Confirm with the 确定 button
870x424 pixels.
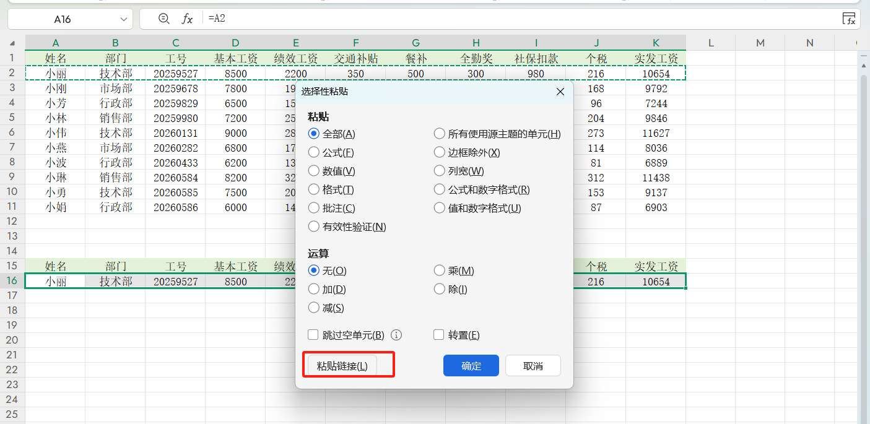point(471,366)
